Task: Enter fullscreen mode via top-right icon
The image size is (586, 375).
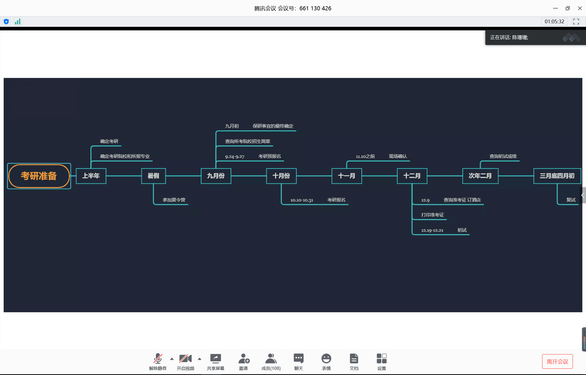Action: tap(576, 22)
